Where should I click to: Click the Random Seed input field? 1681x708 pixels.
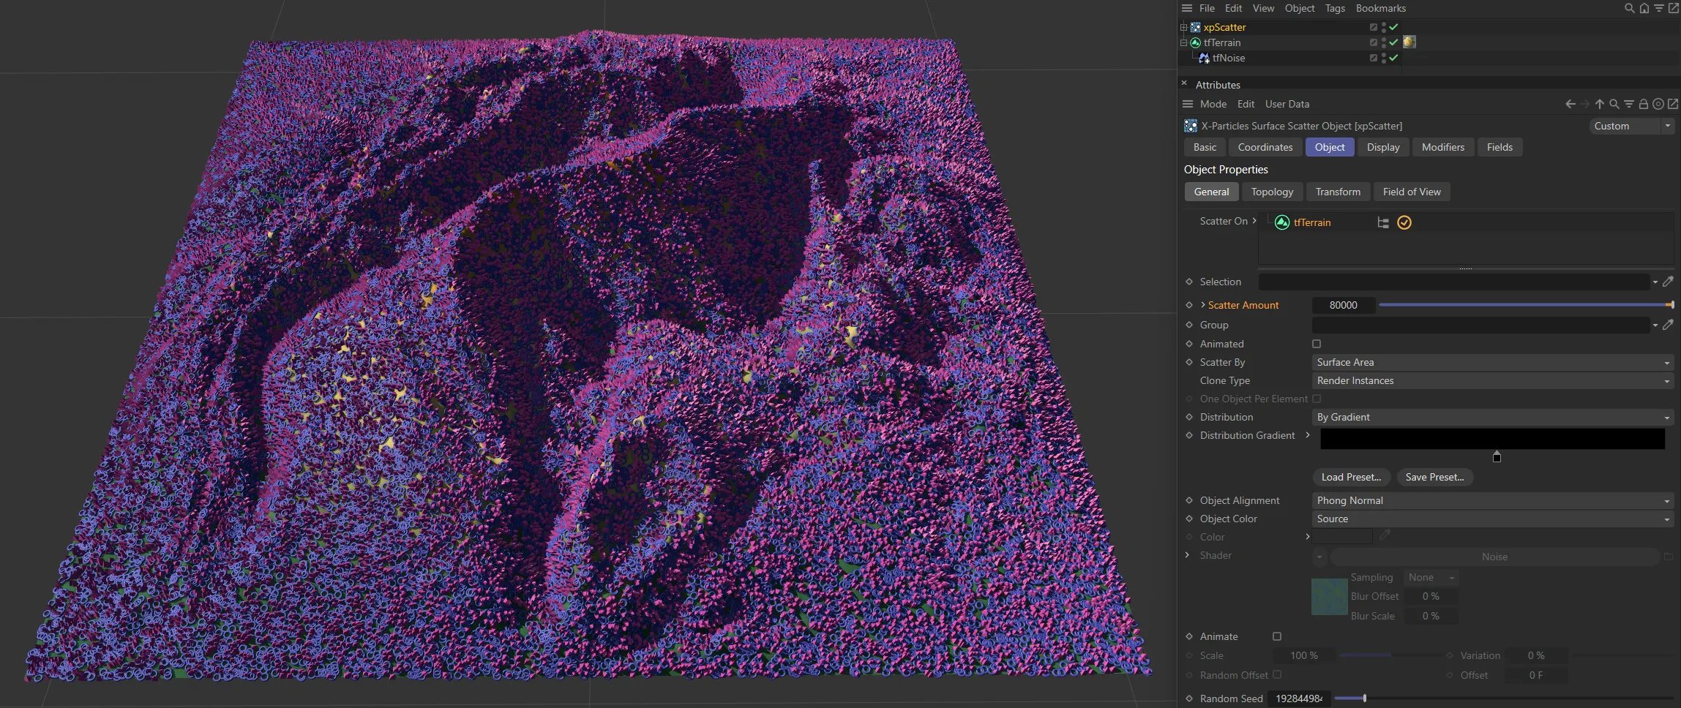click(x=1298, y=698)
